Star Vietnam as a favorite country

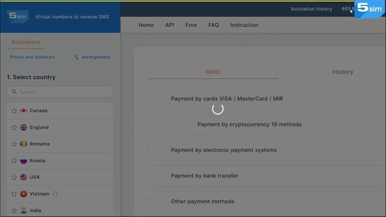[14, 194]
